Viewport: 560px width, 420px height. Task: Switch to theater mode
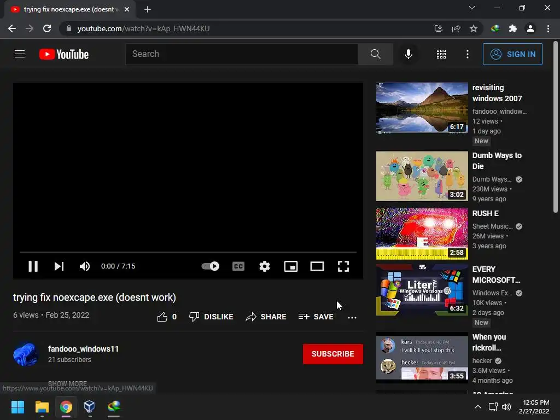(x=317, y=266)
